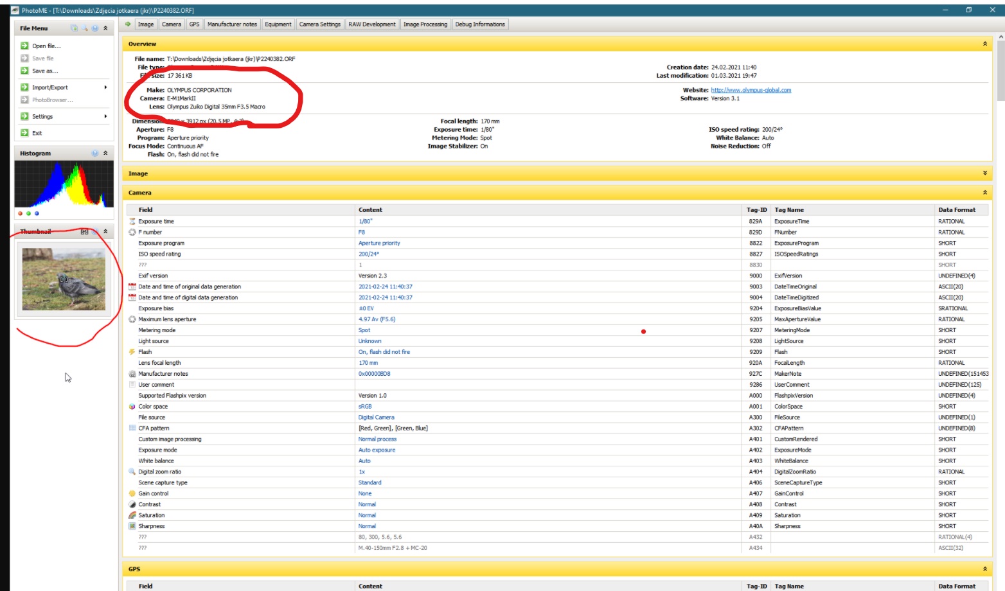Jump to the Manufacturer notes tab
This screenshot has height=591, width=1005.
[x=232, y=24]
